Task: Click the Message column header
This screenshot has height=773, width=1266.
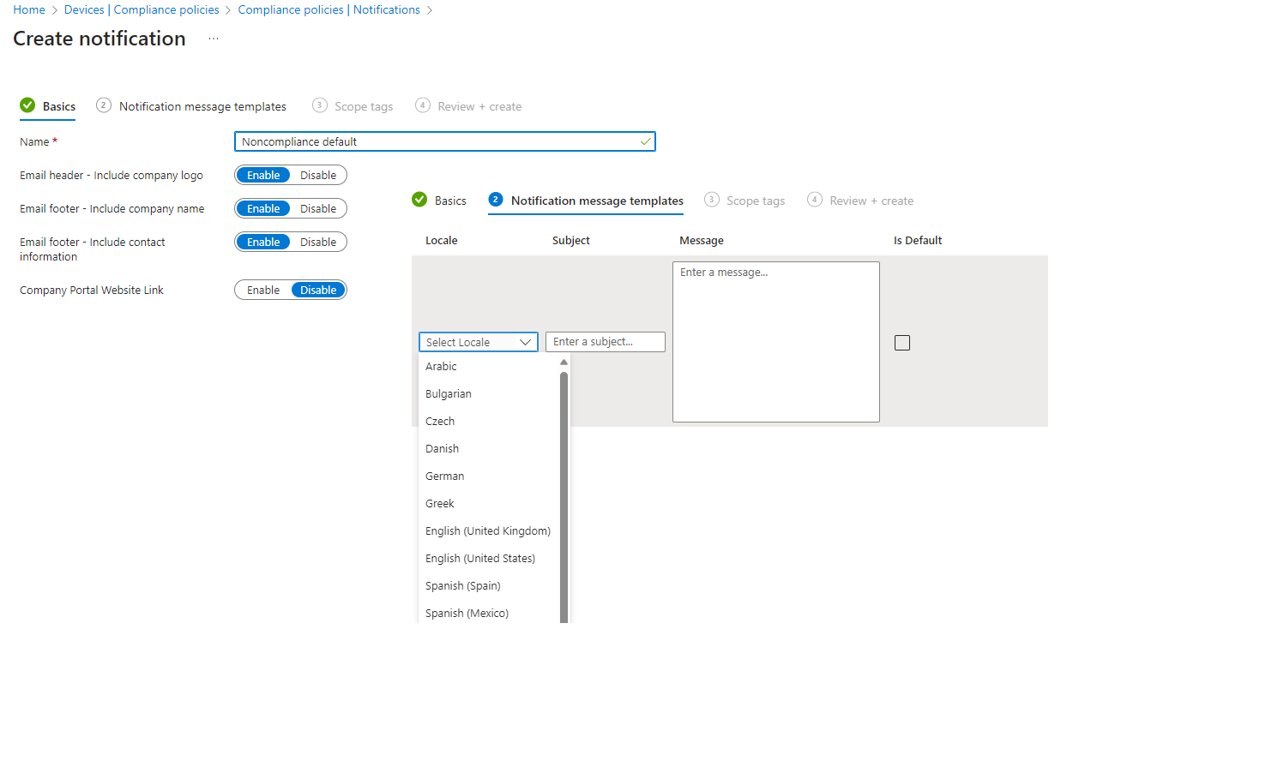Action: (x=702, y=240)
